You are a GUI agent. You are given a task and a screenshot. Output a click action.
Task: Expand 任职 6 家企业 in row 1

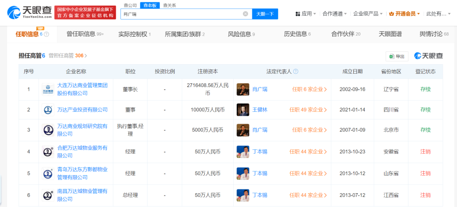(x=309, y=89)
